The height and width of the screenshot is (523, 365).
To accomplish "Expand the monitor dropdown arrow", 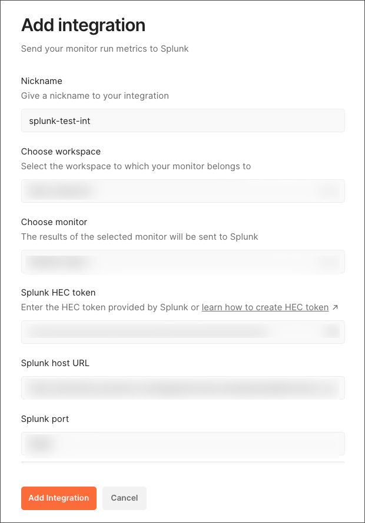I will 329,261.
